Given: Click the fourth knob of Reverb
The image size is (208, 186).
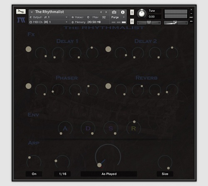Looking at the screenshot, I should point(172,90).
